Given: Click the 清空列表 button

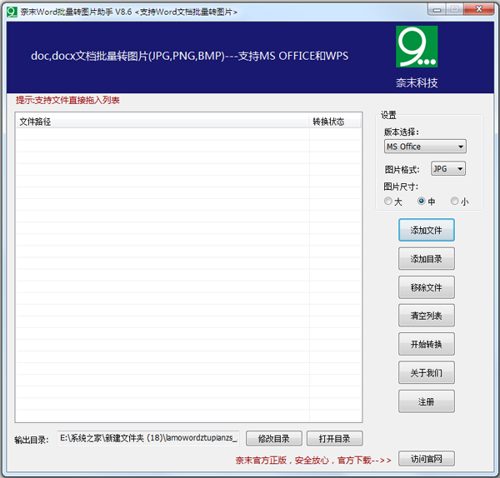Looking at the screenshot, I should [427, 316].
